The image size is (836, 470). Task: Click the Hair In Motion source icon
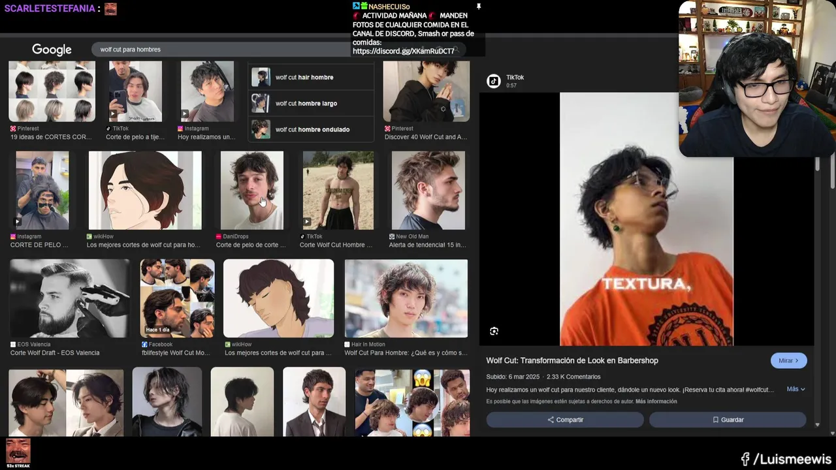pyautogui.click(x=347, y=344)
